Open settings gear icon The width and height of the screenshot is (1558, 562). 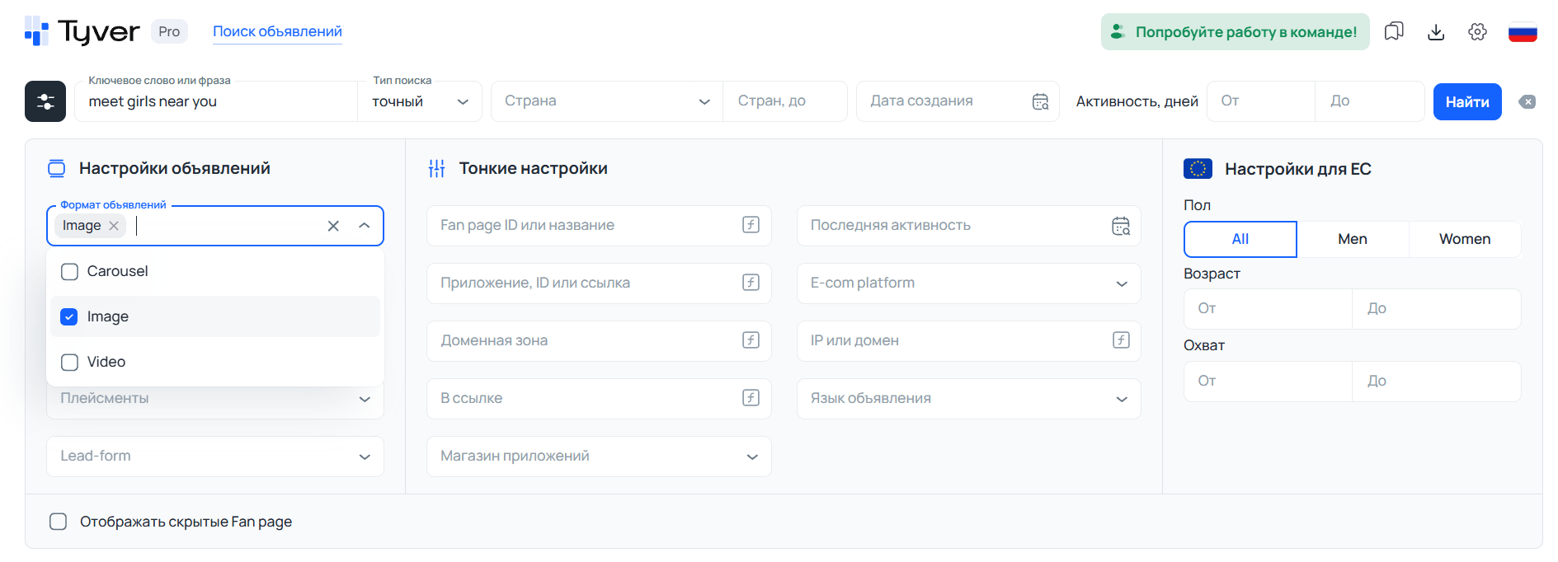pos(1477,31)
